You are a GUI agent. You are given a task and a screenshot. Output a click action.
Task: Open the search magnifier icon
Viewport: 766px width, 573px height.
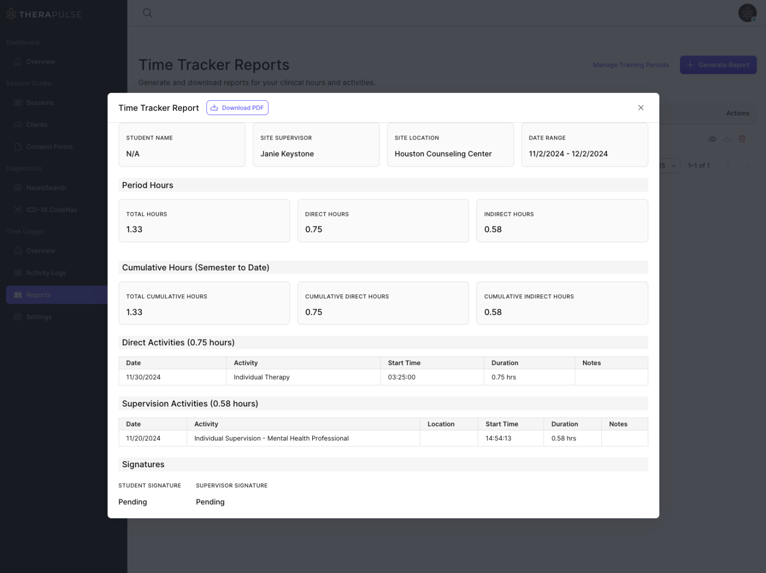pos(148,13)
